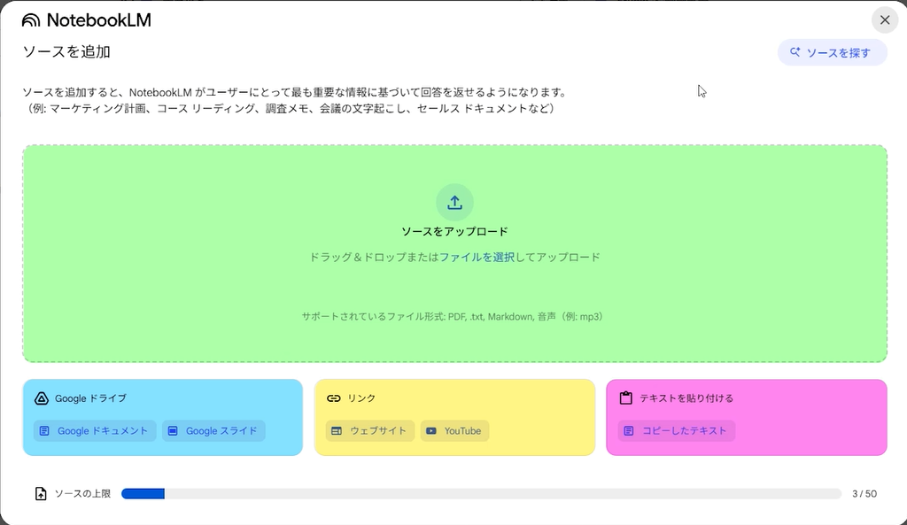Choose the ウェブサイト source option
This screenshot has height=525, width=907.
click(x=369, y=431)
